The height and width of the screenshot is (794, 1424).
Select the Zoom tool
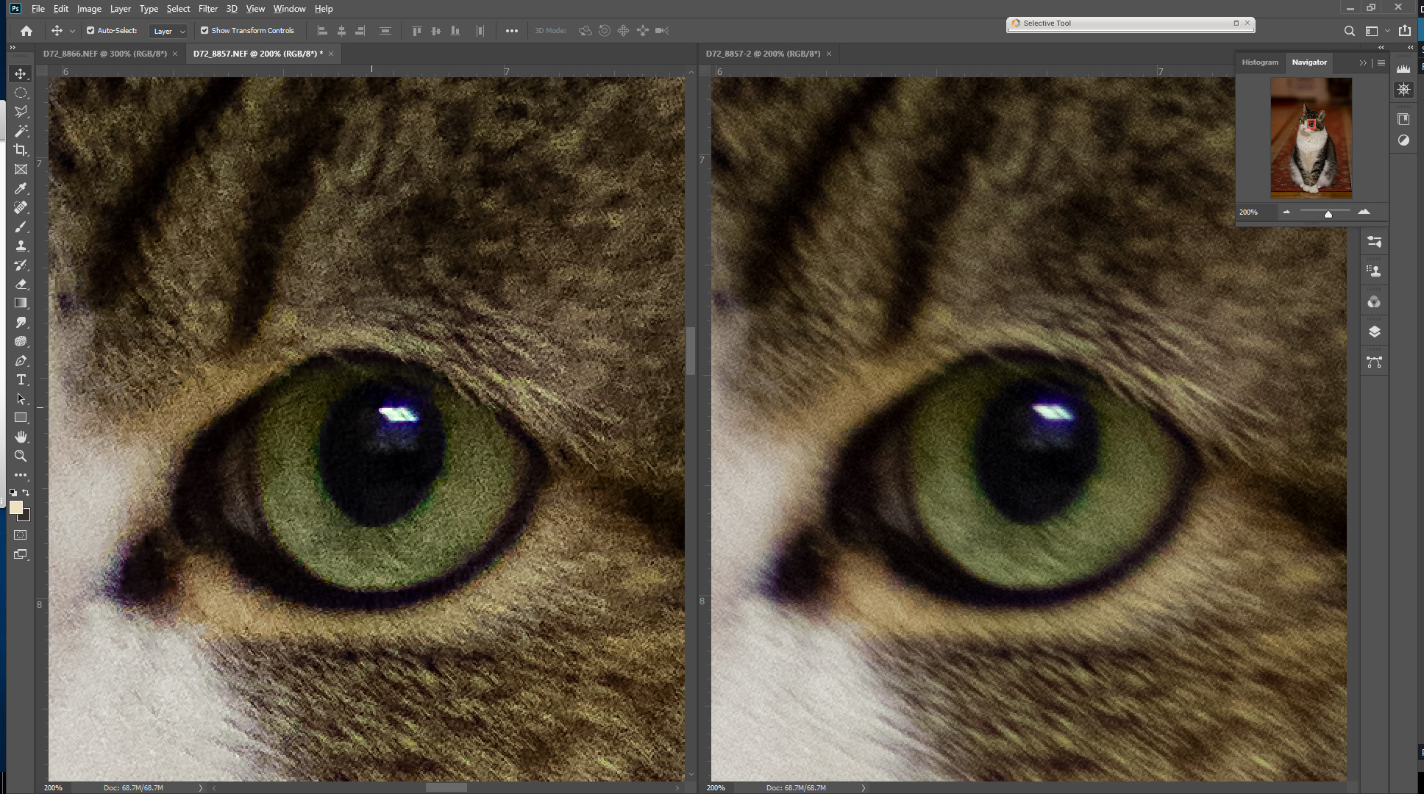[21, 457]
